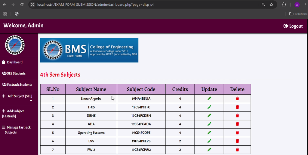Click the globe bookmark icon
This screenshot has width=308, height=155.
click(x=17, y=14)
